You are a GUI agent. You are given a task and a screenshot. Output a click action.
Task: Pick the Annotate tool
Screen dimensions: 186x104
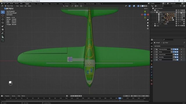(3, 34)
